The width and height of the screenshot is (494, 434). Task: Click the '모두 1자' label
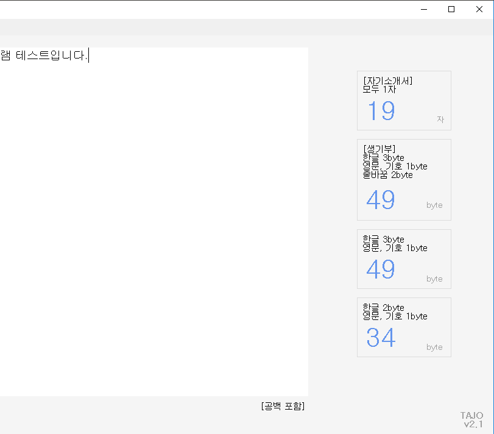tap(379, 90)
